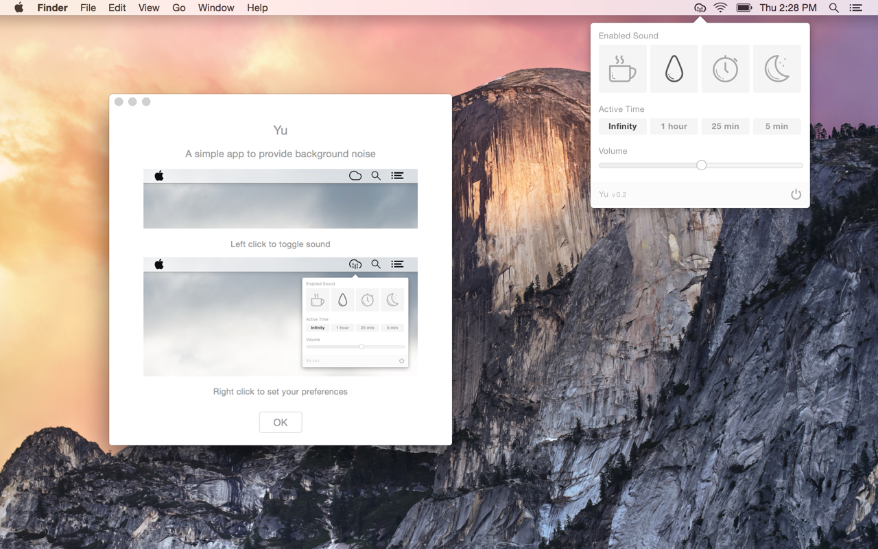This screenshot has height=549, width=878.
Task: Turn on the moon night sound
Action: point(776,69)
